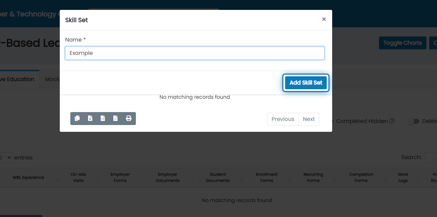
Task: Export the table as PDF
Action: 115,118
